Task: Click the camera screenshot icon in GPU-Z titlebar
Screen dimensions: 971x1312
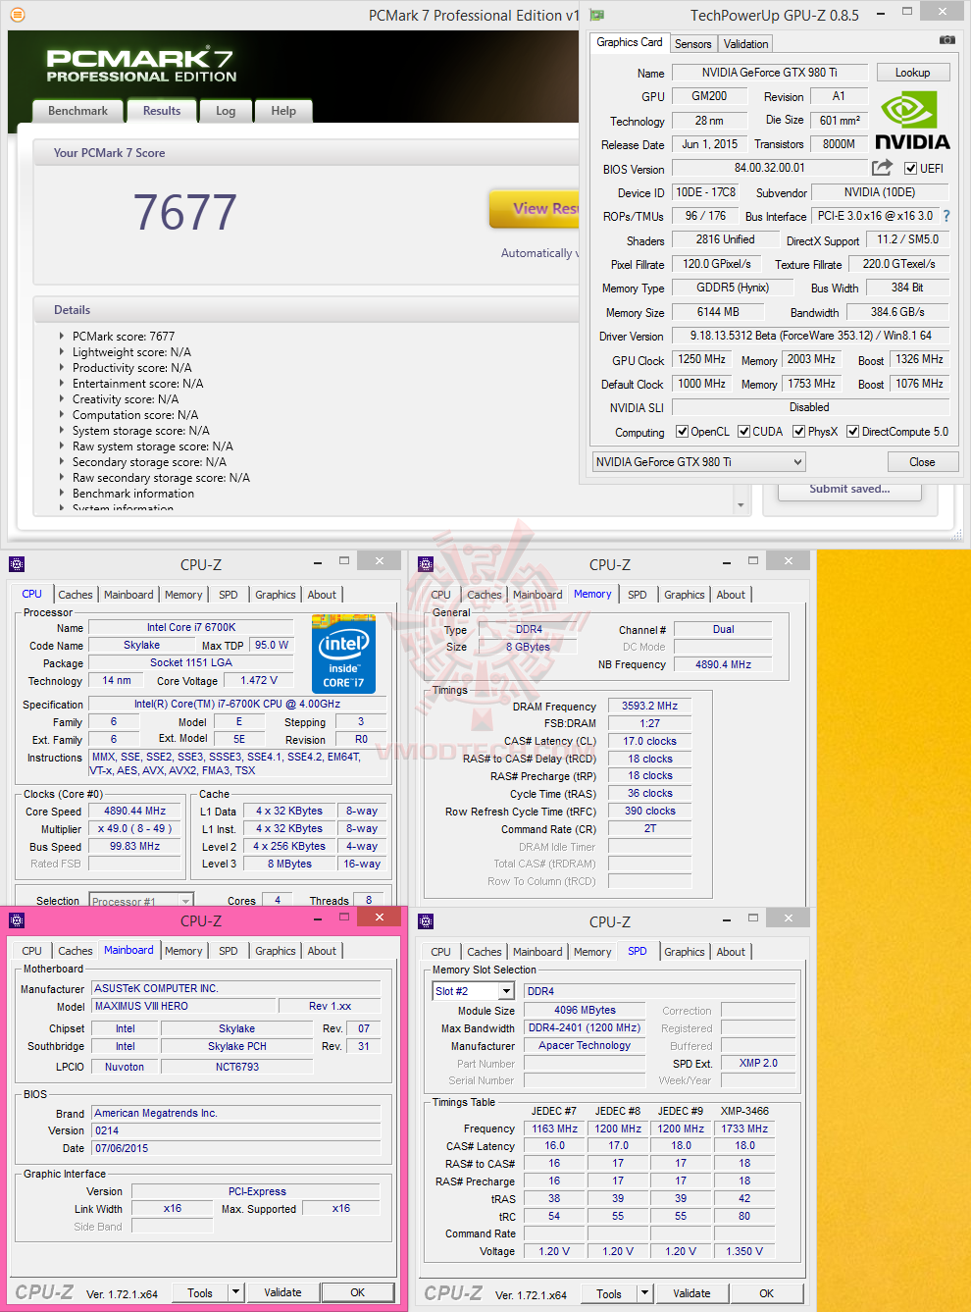Action: coord(945,38)
